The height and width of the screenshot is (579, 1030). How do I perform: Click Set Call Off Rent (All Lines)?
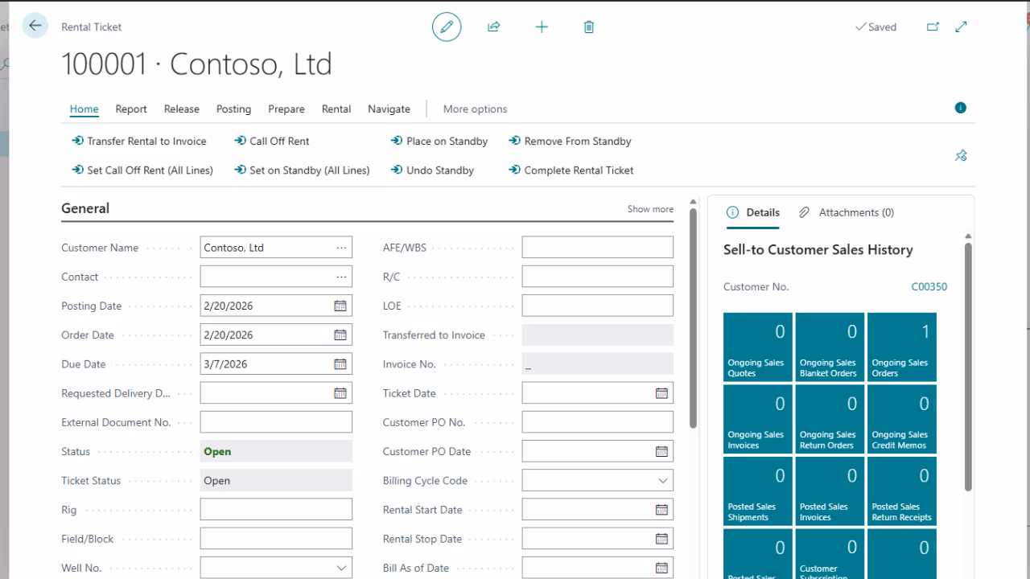click(x=142, y=170)
